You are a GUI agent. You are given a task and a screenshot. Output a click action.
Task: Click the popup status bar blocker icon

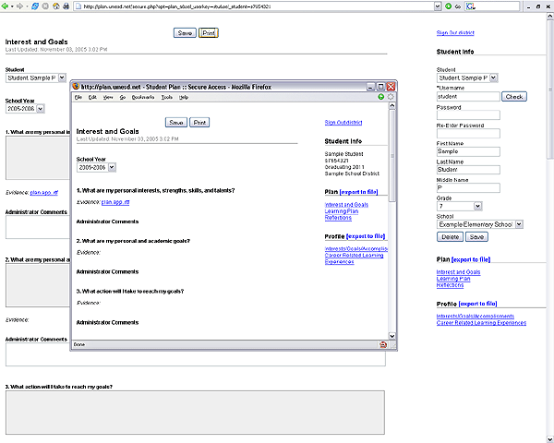(383, 344)
